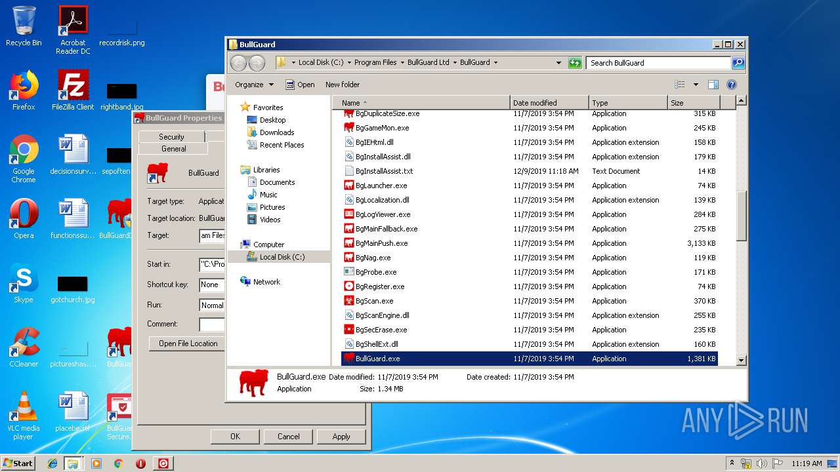Select BgRegister.exe file
The image size is (840, 472).
[x=379, y=286]
